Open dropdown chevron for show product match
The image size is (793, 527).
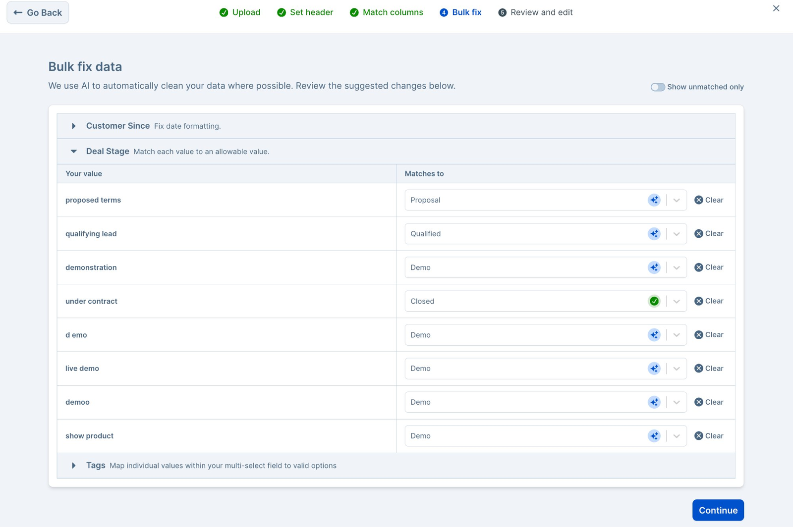[677, 436]
